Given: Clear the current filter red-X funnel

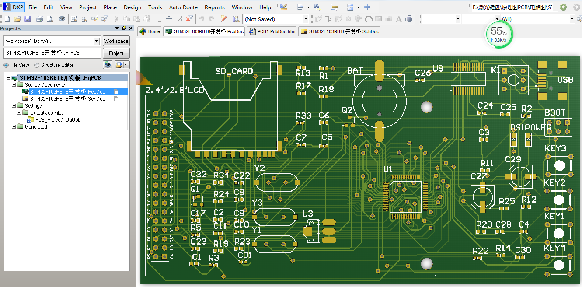Looking at the screenshot, I should point(189,19).
